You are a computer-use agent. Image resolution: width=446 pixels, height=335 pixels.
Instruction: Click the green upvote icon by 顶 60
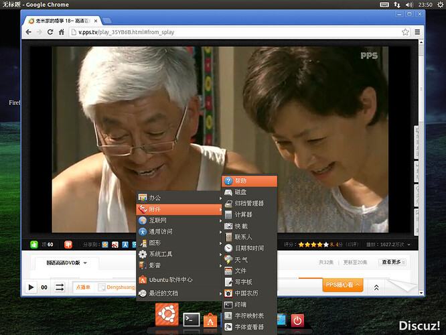(34, 245)
